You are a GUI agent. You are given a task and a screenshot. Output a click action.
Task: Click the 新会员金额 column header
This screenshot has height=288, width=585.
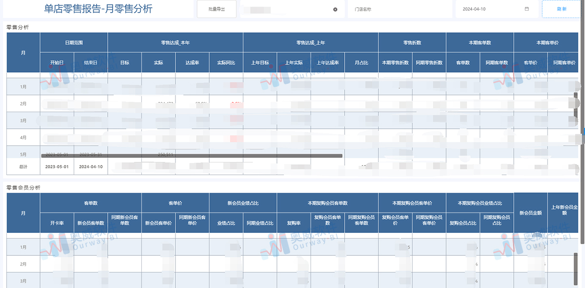point(530,213)
